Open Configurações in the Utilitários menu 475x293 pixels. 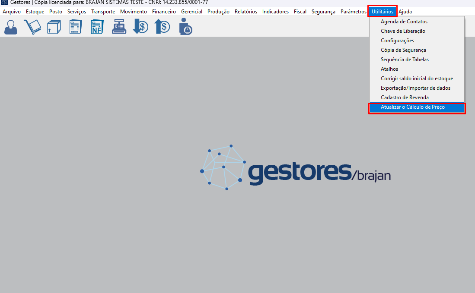tap(397, 41)
